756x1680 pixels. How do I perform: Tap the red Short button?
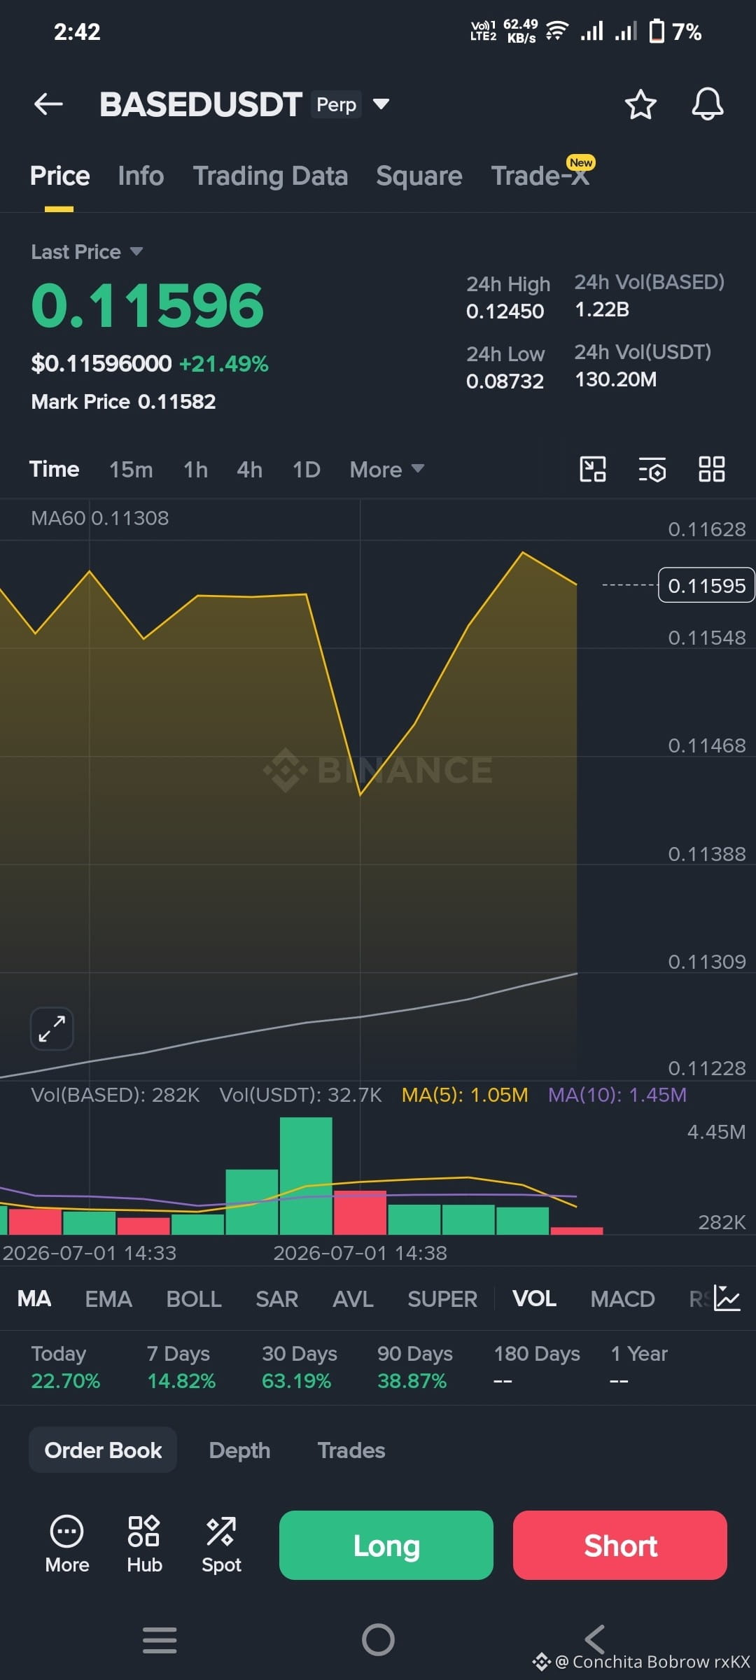(620, 1545)
